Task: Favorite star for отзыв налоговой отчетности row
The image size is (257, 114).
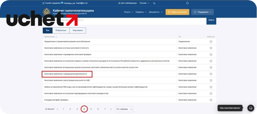Action: coord(211,48)
